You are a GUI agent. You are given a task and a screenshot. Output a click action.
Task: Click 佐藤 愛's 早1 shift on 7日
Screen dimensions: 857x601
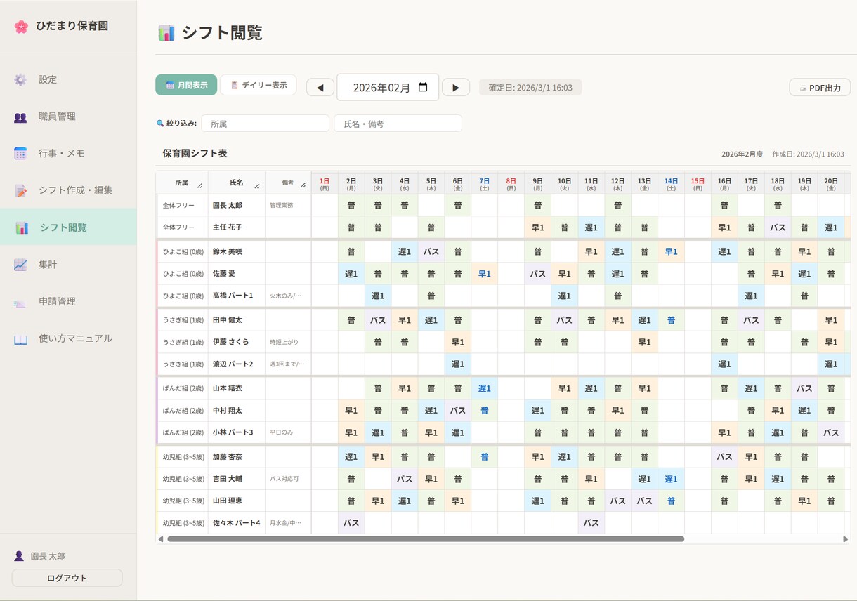pyautogui.click(x=485, y=274)
